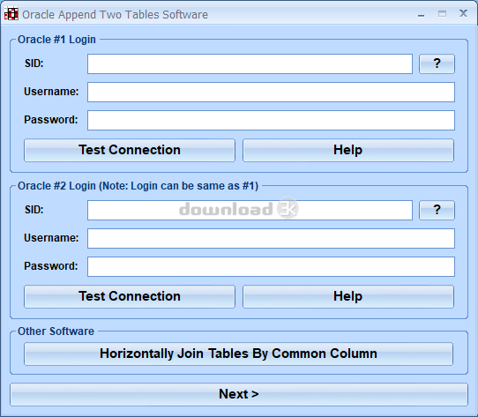Open Help in Oracle #2 Login section
478x417 pixels.
(x=348, y=296)
